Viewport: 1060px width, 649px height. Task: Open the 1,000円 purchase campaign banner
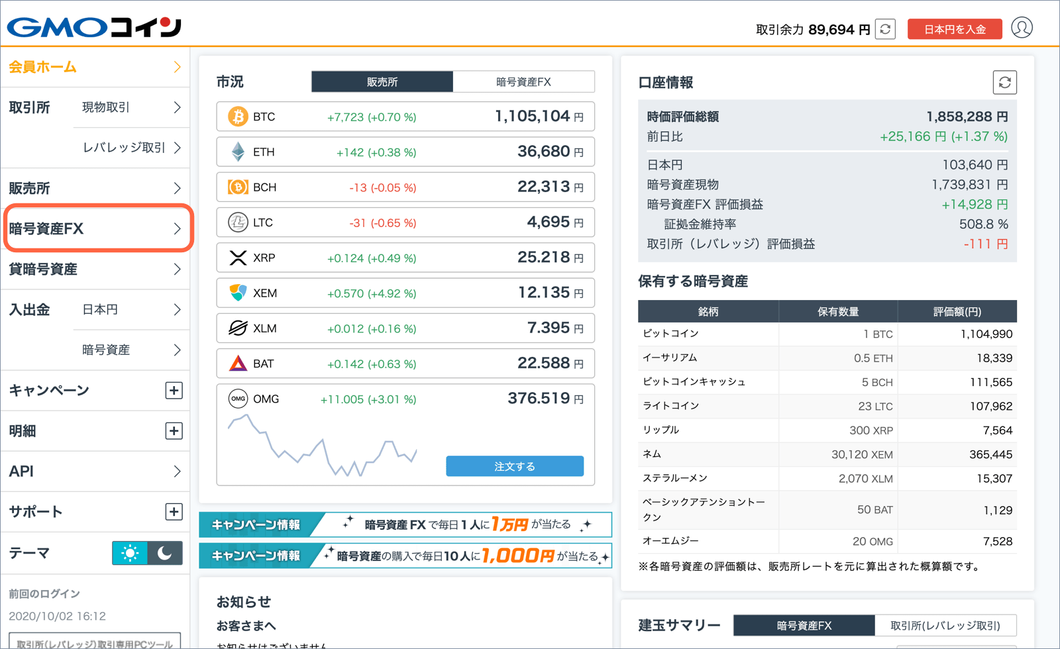[x=405, y=556]
